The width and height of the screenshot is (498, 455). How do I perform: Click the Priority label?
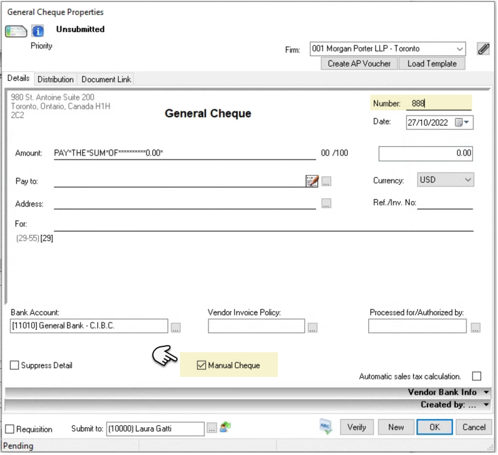click(41, 45)
